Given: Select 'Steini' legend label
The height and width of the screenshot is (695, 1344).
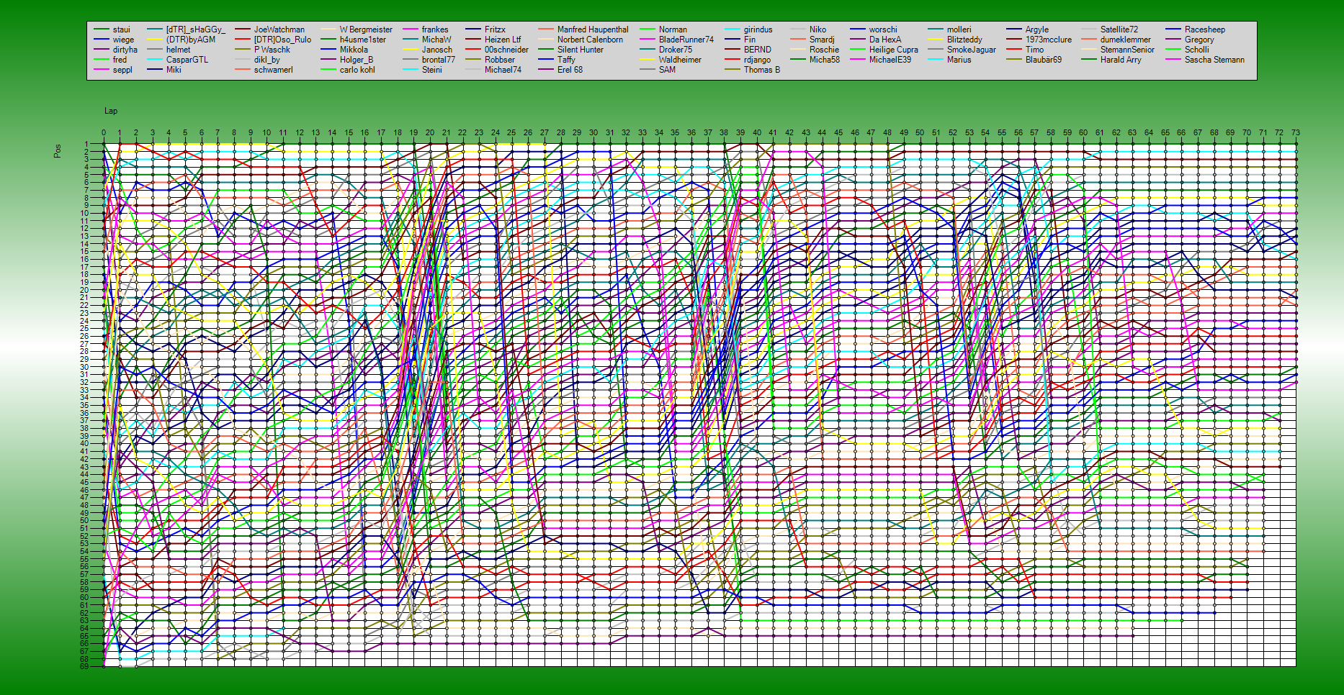Looking at the screenshot, I should [432, 70].
